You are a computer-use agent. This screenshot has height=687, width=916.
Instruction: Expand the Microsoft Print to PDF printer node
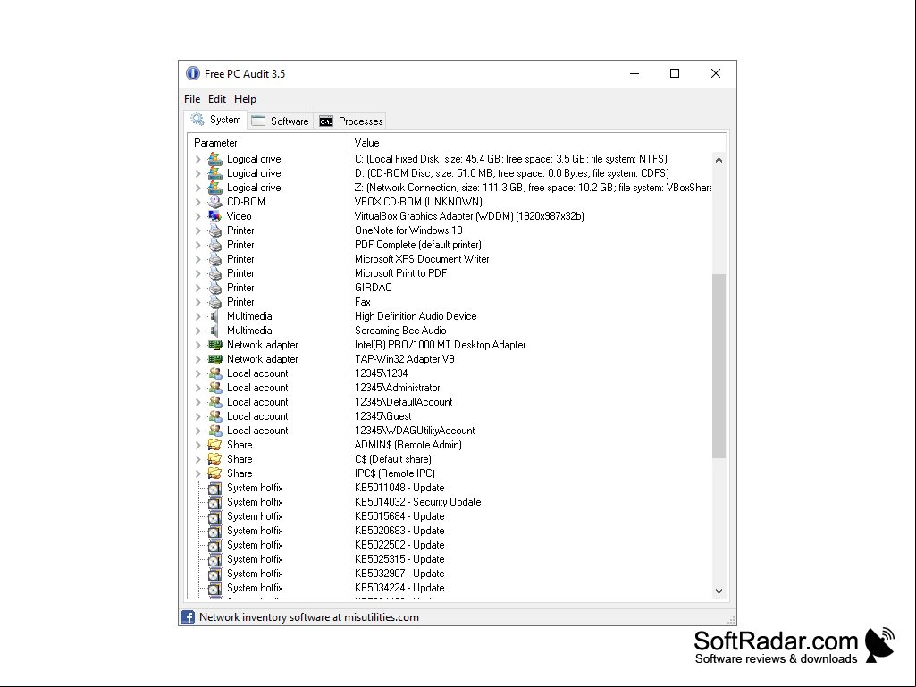coord(198,273)
